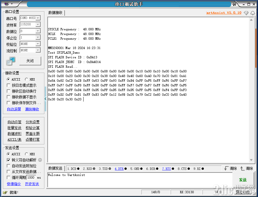The image size is (258, 197).
Task: Click the send (发送) button
Action: coord(243,180)
